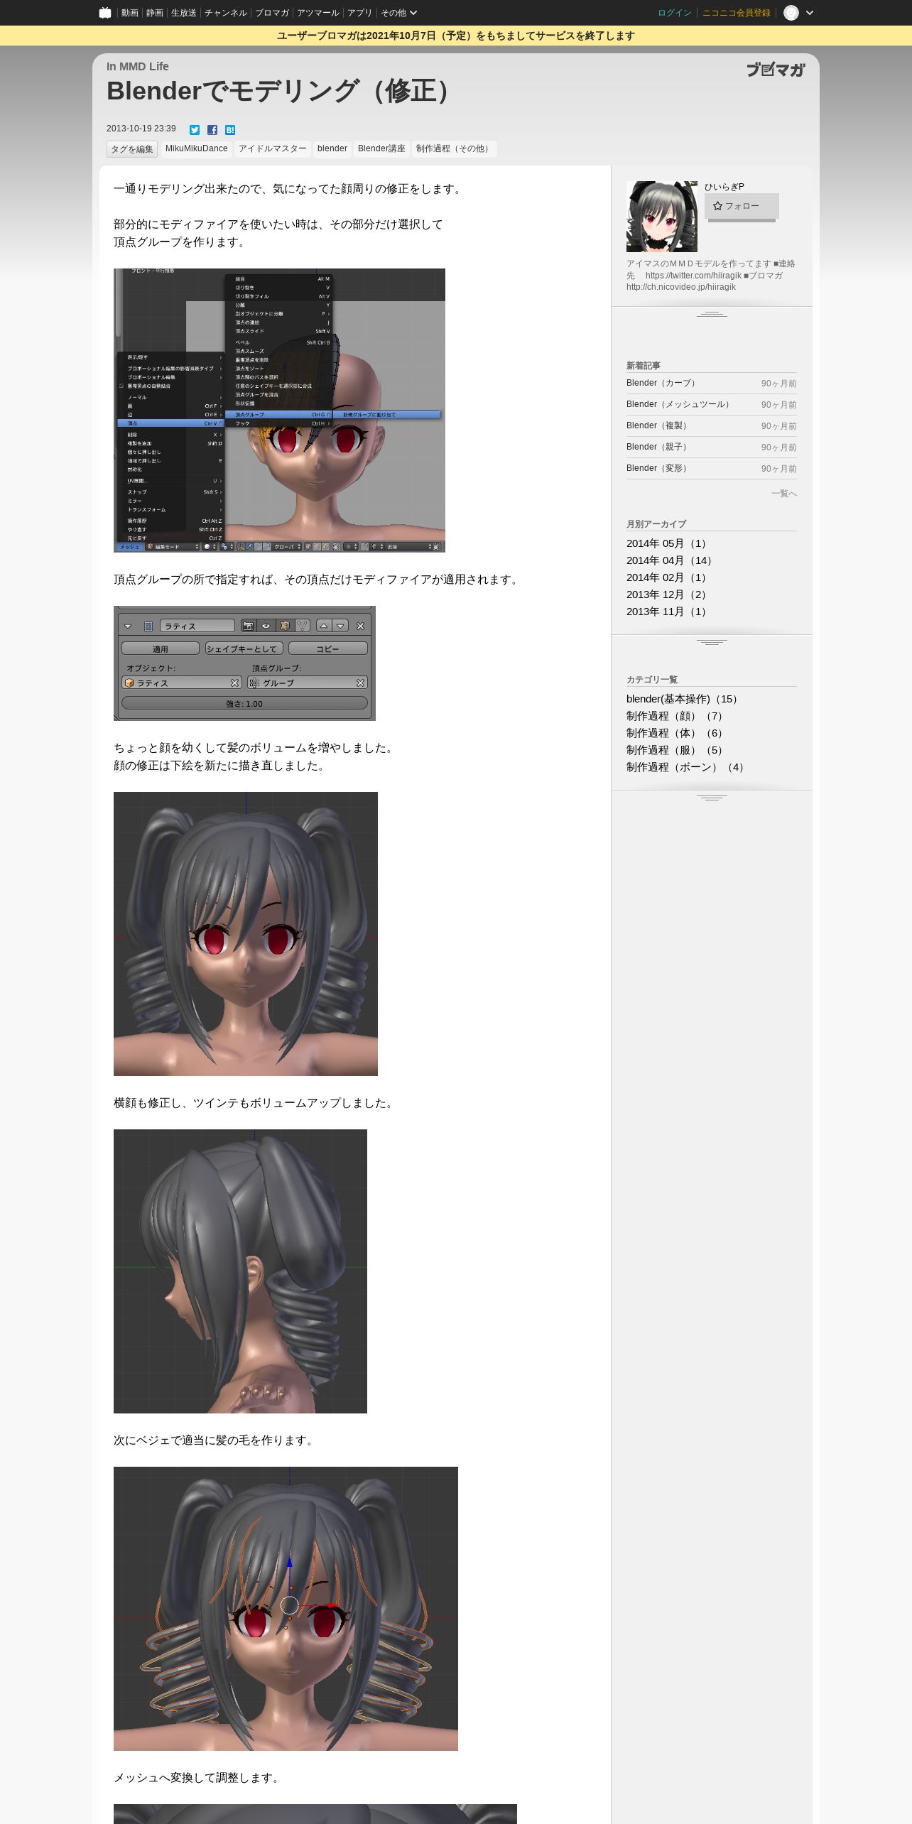Select the blender tag
Screen dimensions: 912x1824
[332, 148]
